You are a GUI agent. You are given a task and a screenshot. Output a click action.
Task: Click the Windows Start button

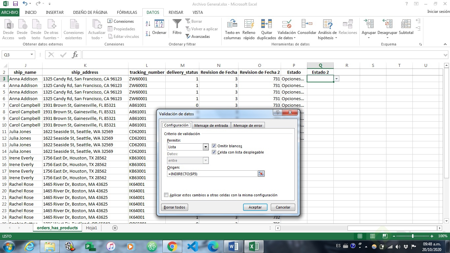(x=8, y=246)
